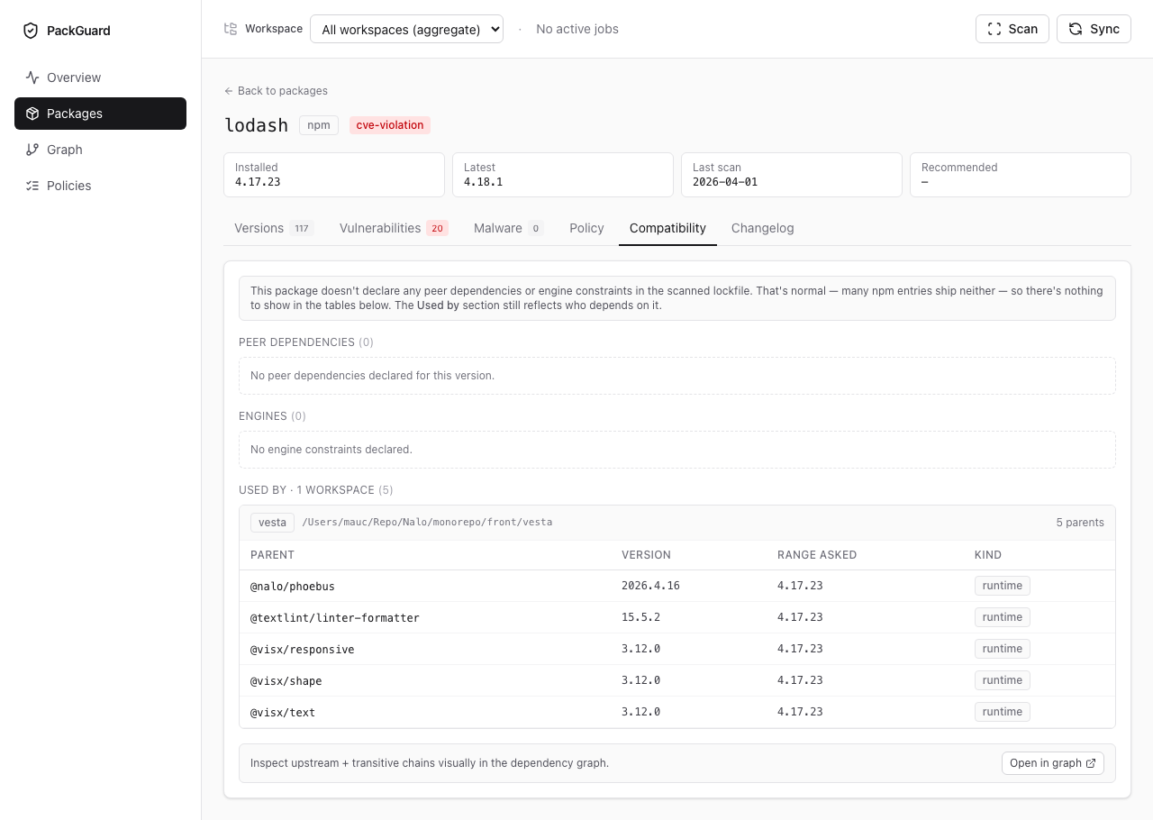
Task: Click the vesta workspace tag
Action: [x=272, y=523]
